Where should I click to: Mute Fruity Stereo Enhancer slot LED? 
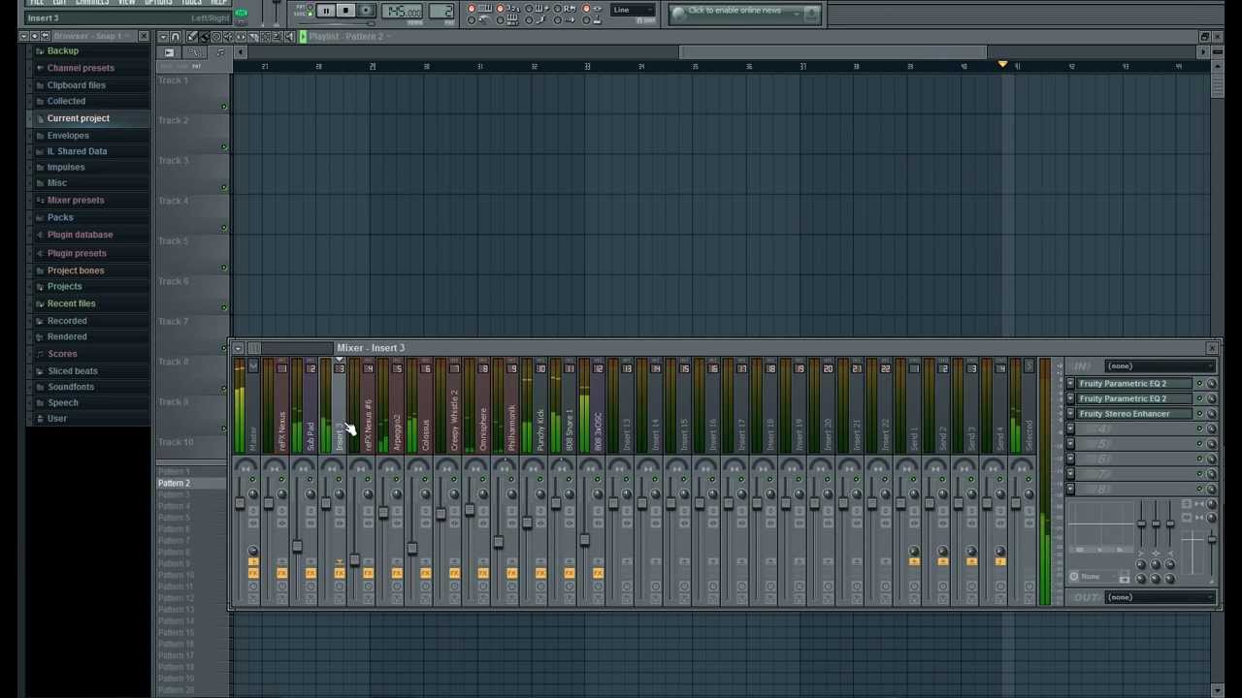point(1199,414)
